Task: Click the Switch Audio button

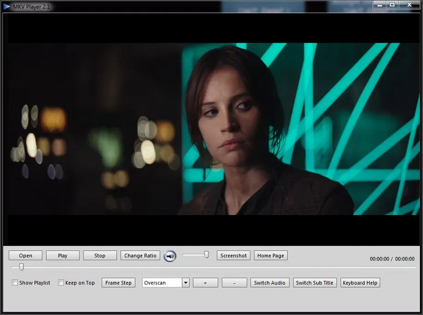Action: click(270, 283)
